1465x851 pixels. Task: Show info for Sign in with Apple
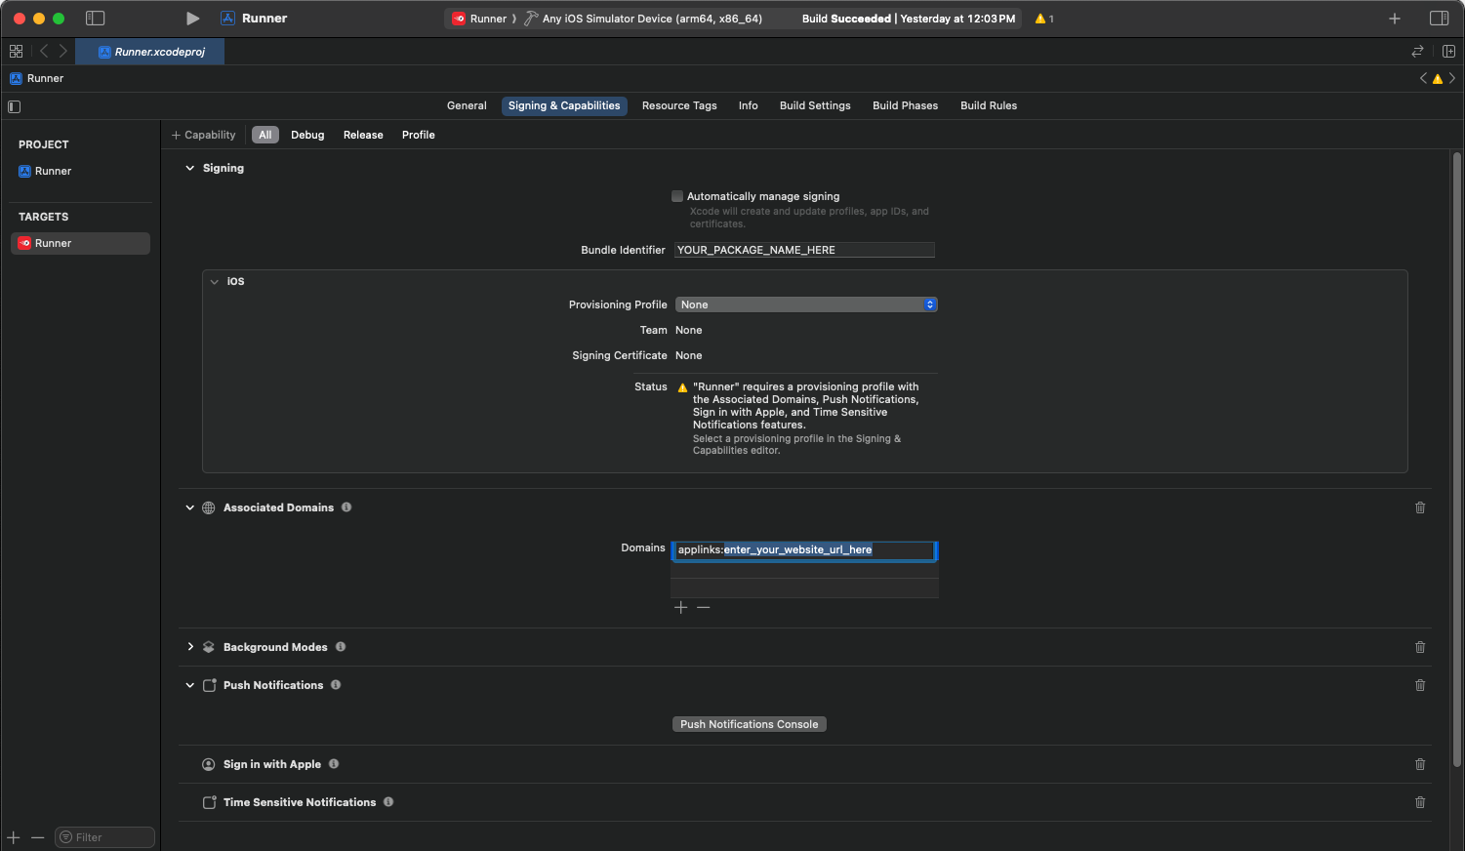tap(334, 764)
